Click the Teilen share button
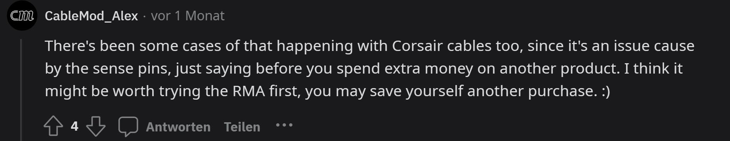 coord(242,127)
